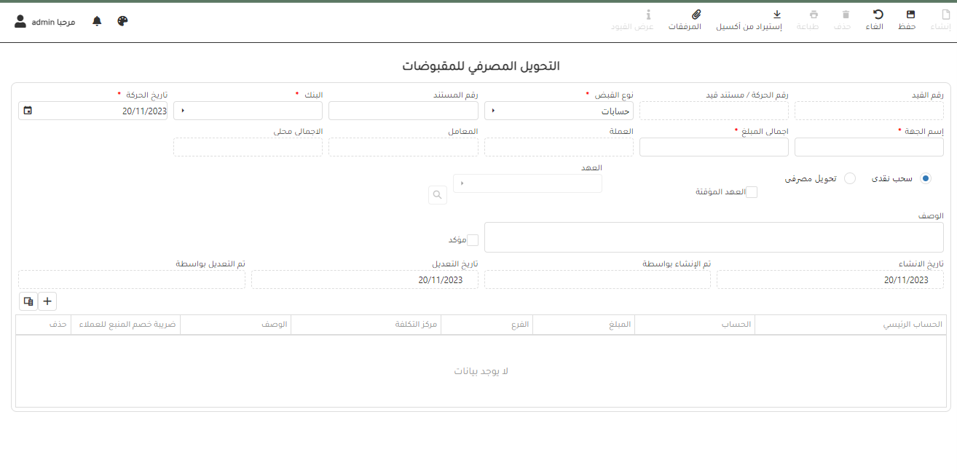The image size is (957, 476).
Task: Click the admin user profile icon
Action: pos(20,21)
